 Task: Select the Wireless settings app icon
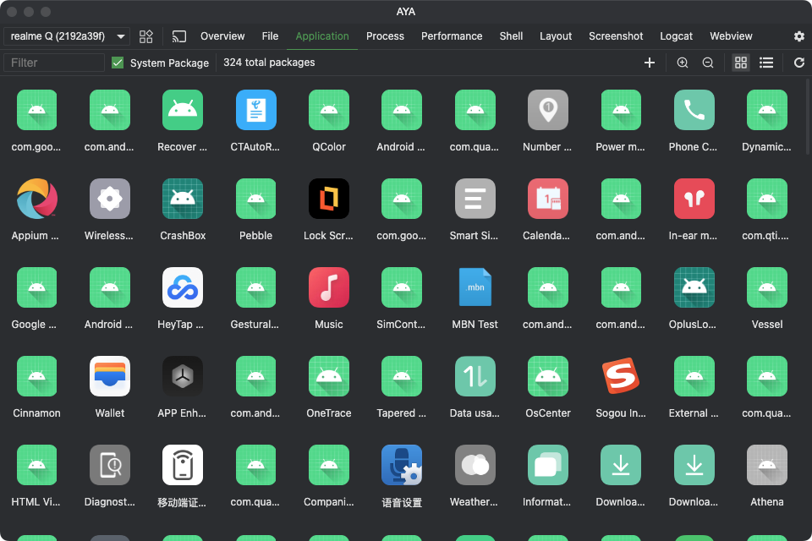(110, 199)
